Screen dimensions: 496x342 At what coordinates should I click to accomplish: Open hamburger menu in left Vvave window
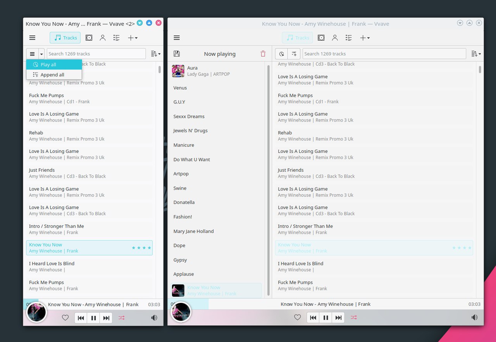pos(32,38)
